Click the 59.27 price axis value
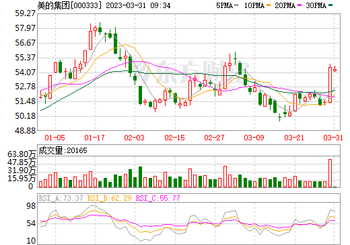This screenshot has width=350, height=245. pos(26,13)
